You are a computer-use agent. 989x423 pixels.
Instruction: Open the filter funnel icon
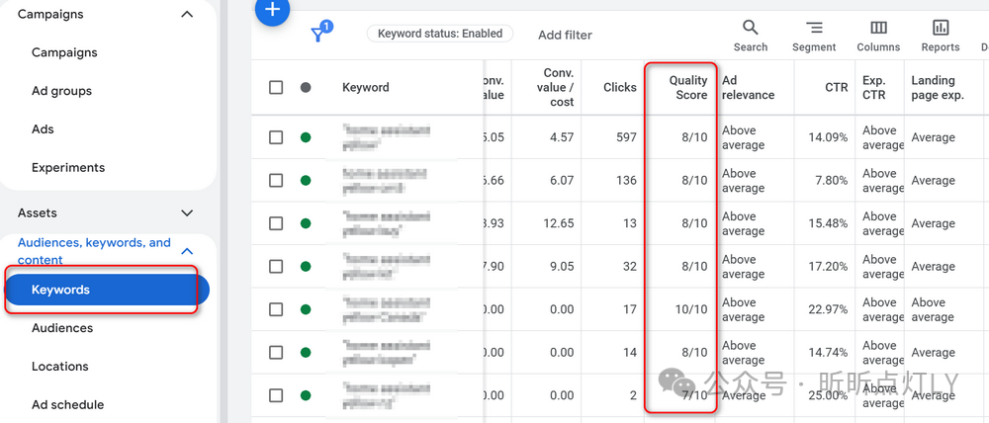tap(319, 35)
